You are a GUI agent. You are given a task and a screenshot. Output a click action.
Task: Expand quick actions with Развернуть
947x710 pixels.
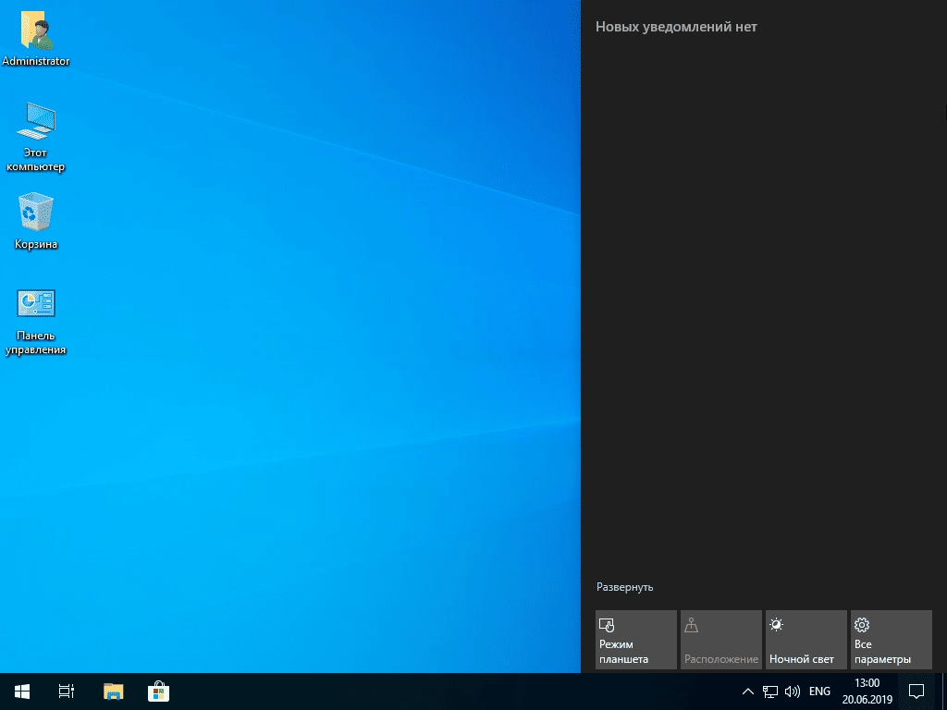pyautogui.click(x=624, y=587)
